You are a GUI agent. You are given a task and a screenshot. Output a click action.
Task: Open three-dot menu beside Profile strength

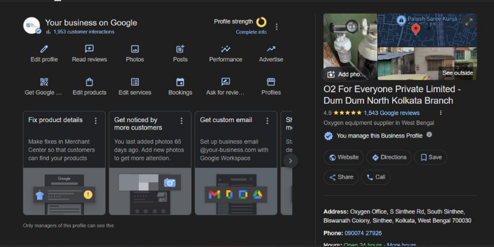point(277,27)
